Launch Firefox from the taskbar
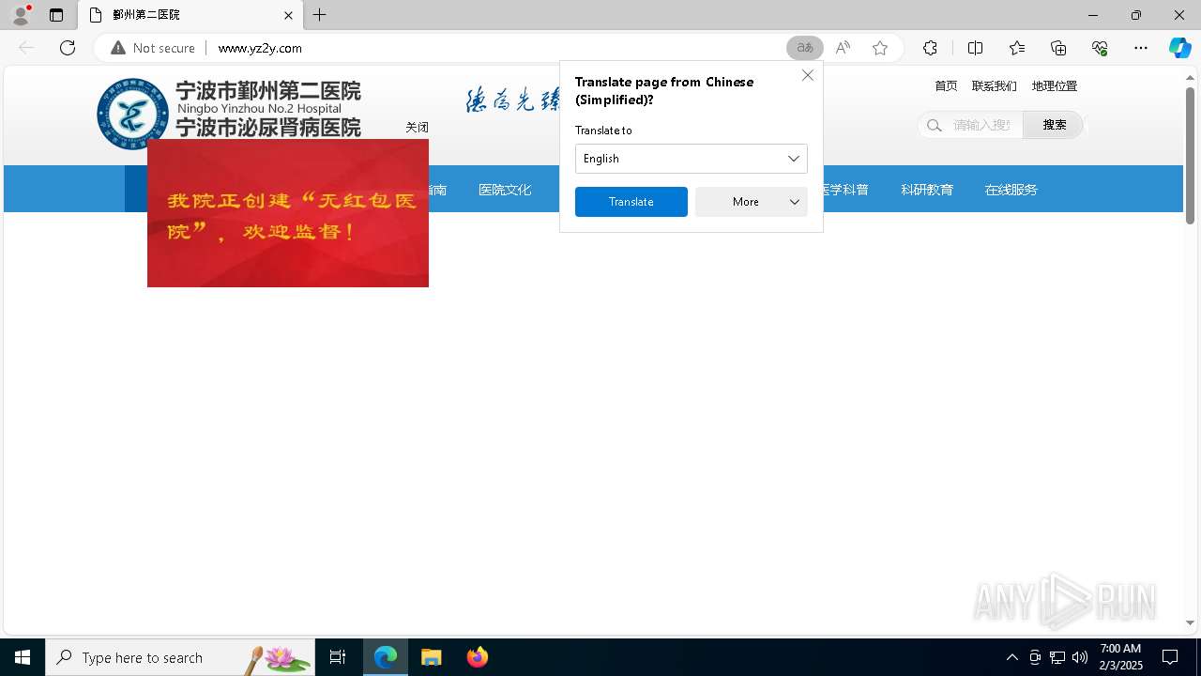This screenshot has width=1201, height=676. coord(478,657)
